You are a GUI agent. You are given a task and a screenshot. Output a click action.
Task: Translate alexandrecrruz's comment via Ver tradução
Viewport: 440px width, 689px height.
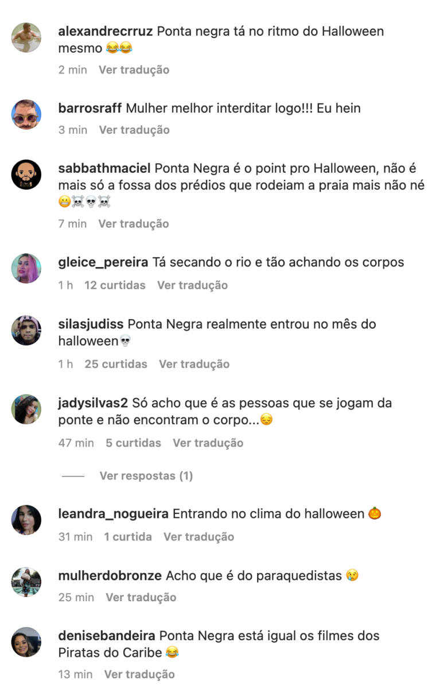point(134,69)
